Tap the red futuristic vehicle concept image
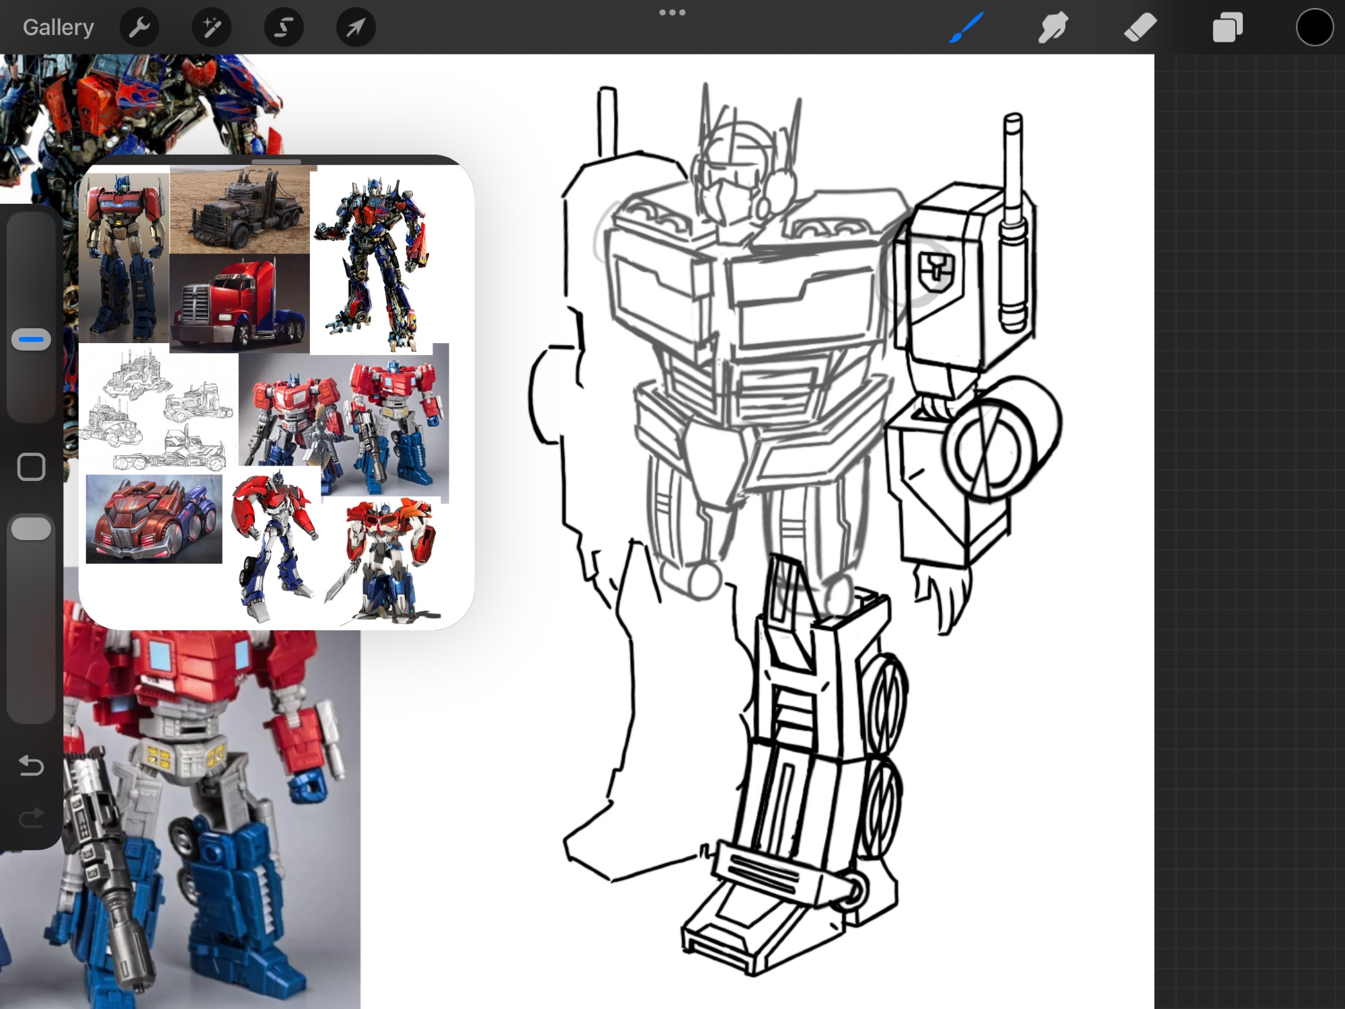Screen dimensions: 1345x1009 [x=154, y=519]
